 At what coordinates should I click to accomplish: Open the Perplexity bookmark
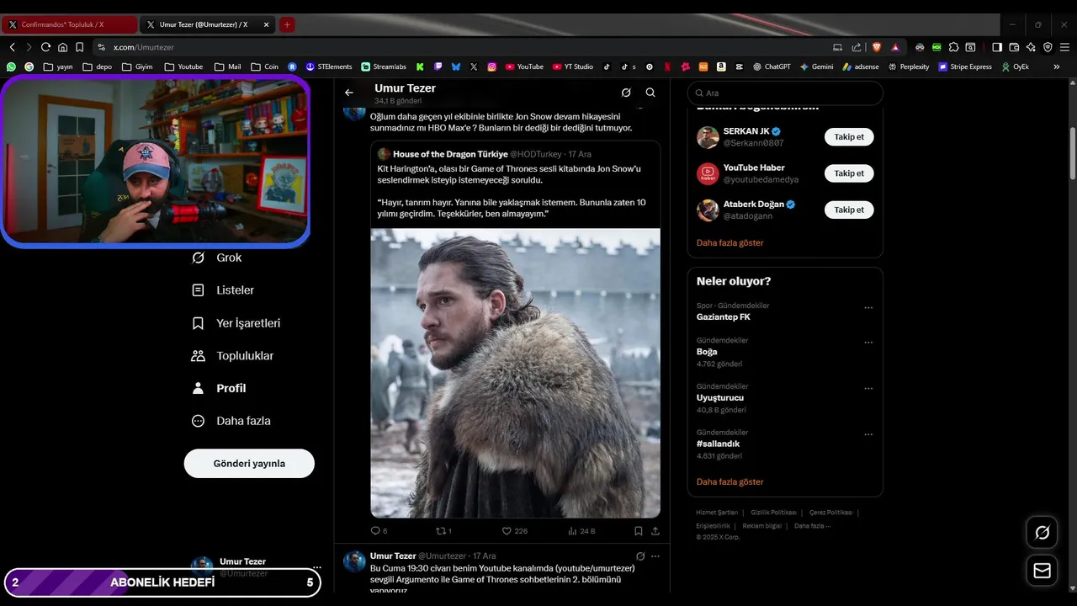tap(908, 66)
